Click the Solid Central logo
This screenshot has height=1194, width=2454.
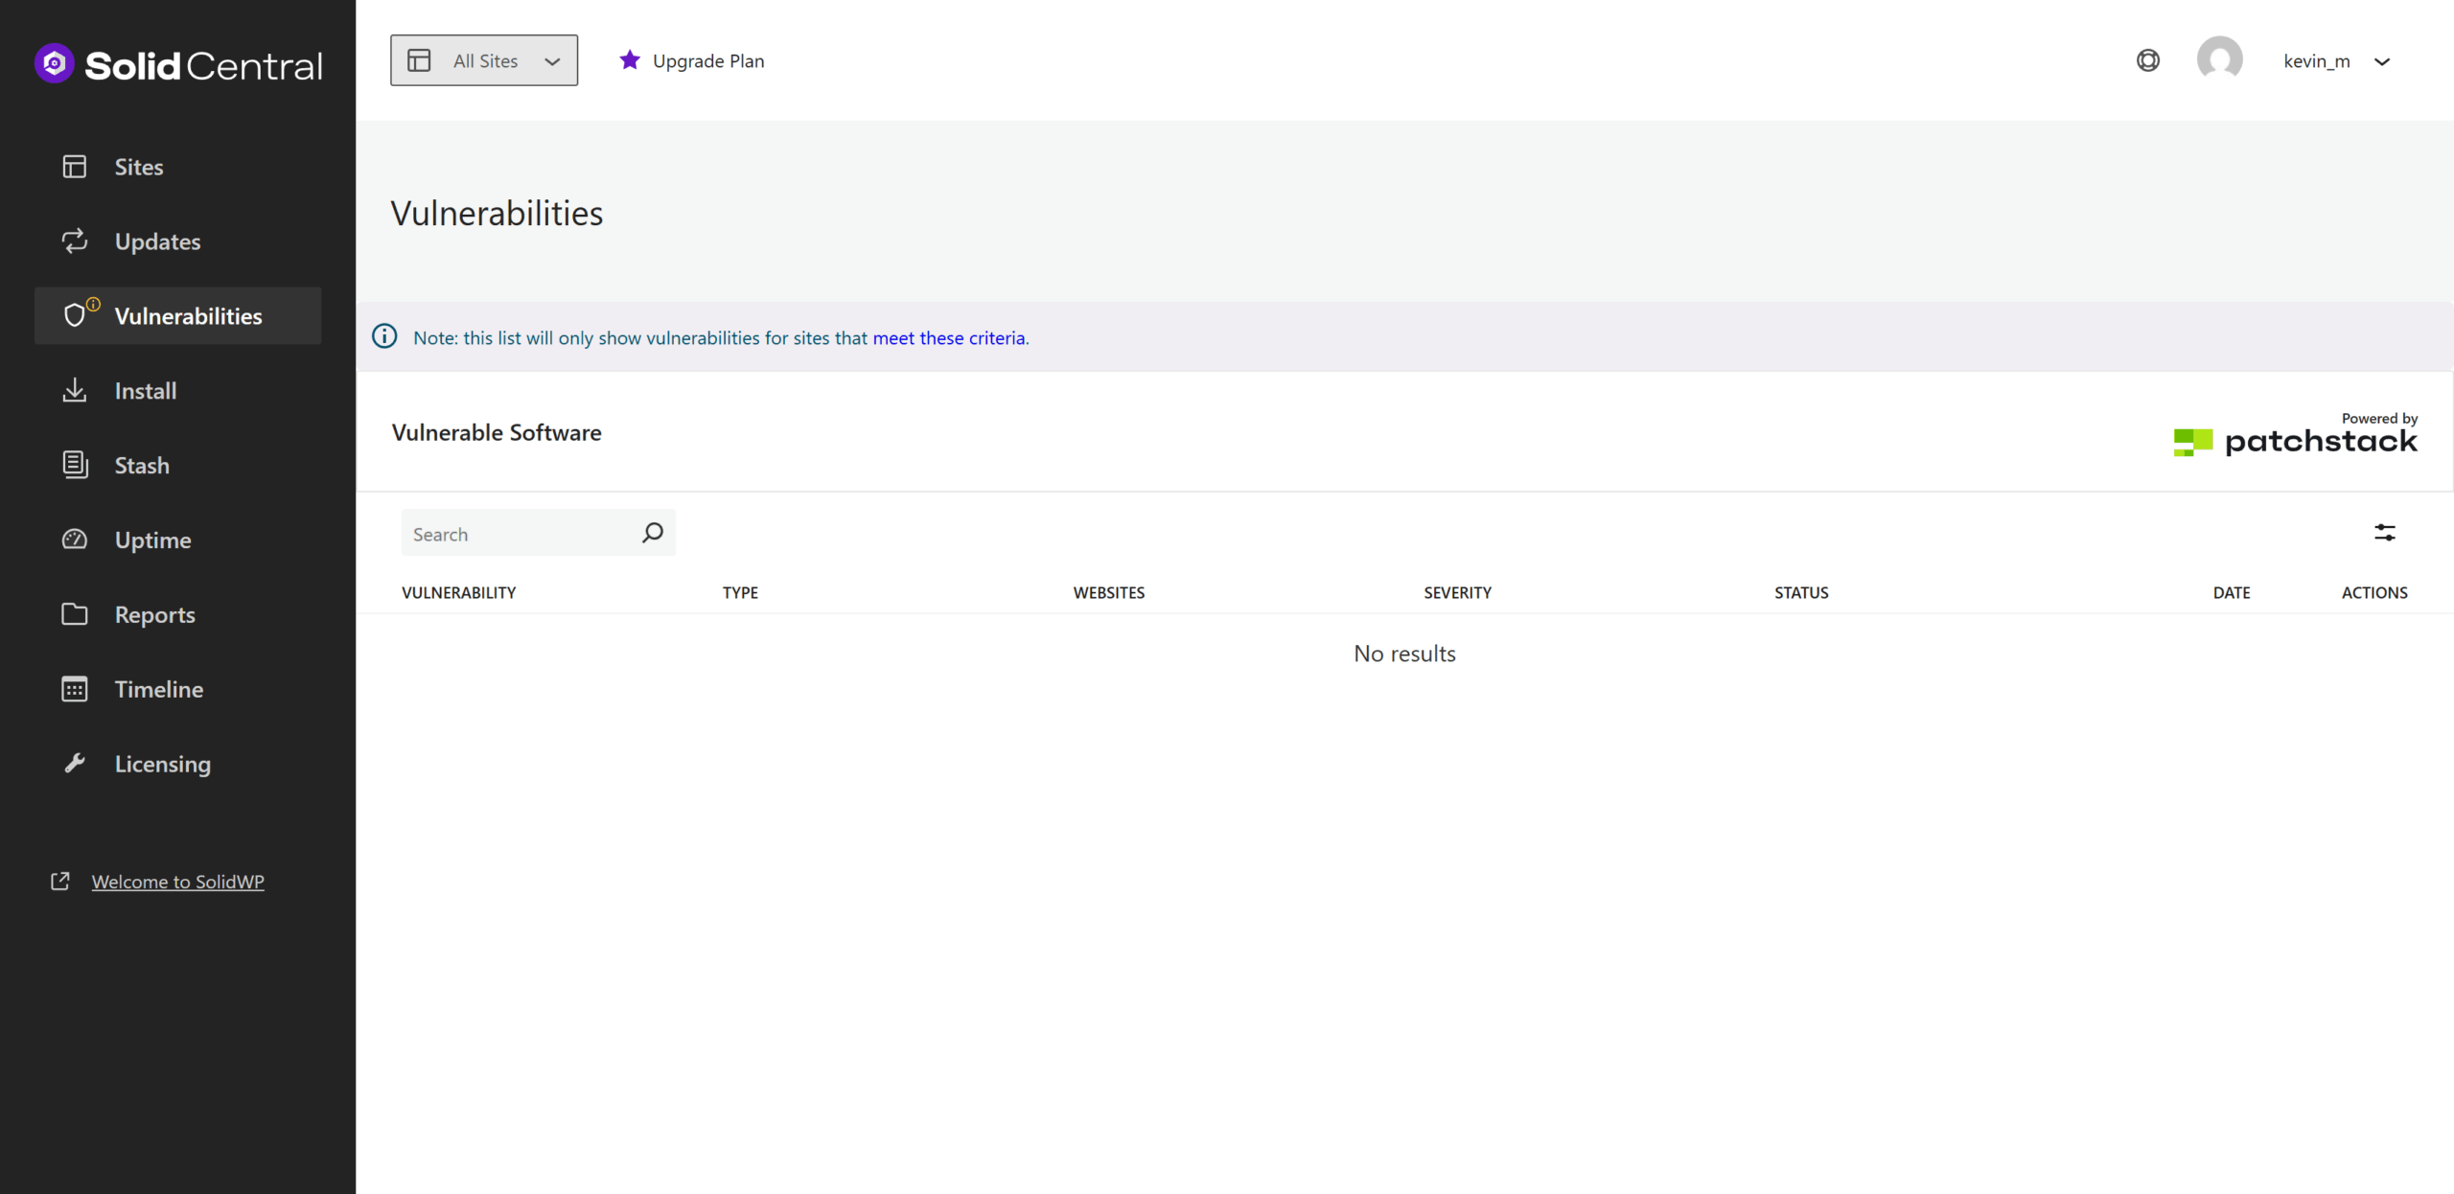(x=177, y=63)
